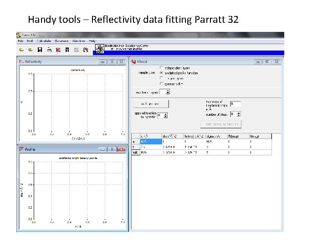Click the number of layers spinner arrows
The width and height of the screenshot is (328, 246).
(168, 92)
